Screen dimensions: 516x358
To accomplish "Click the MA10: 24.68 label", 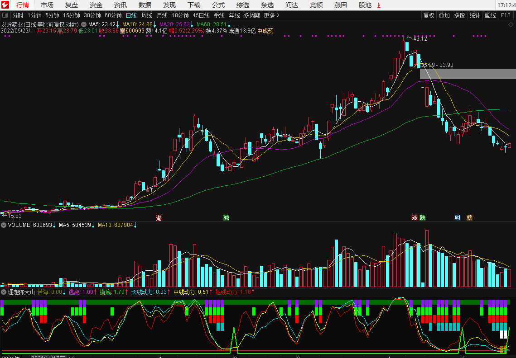I will click(x=138, y=24).
